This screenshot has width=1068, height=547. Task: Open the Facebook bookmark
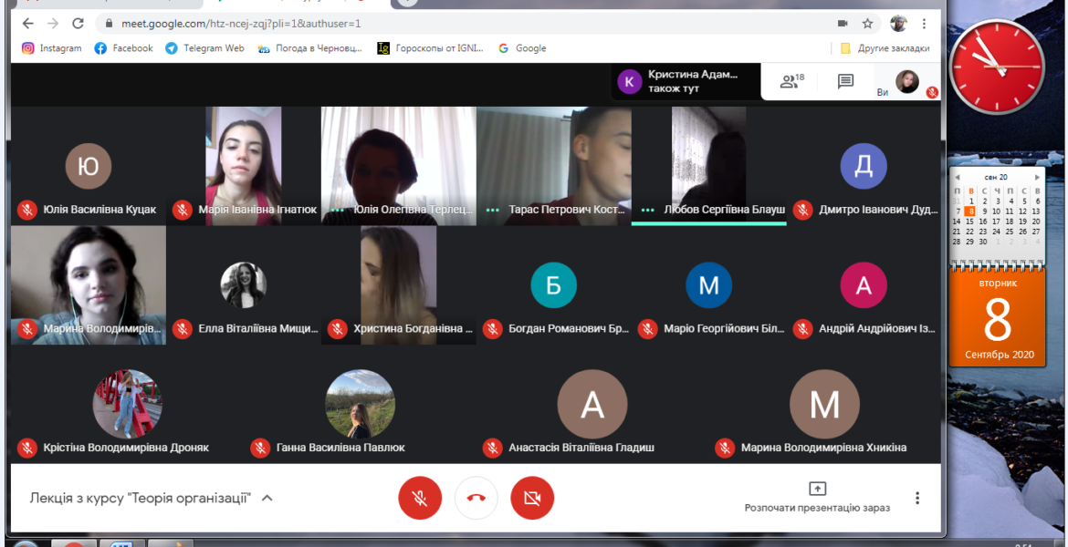pos(124,48)
